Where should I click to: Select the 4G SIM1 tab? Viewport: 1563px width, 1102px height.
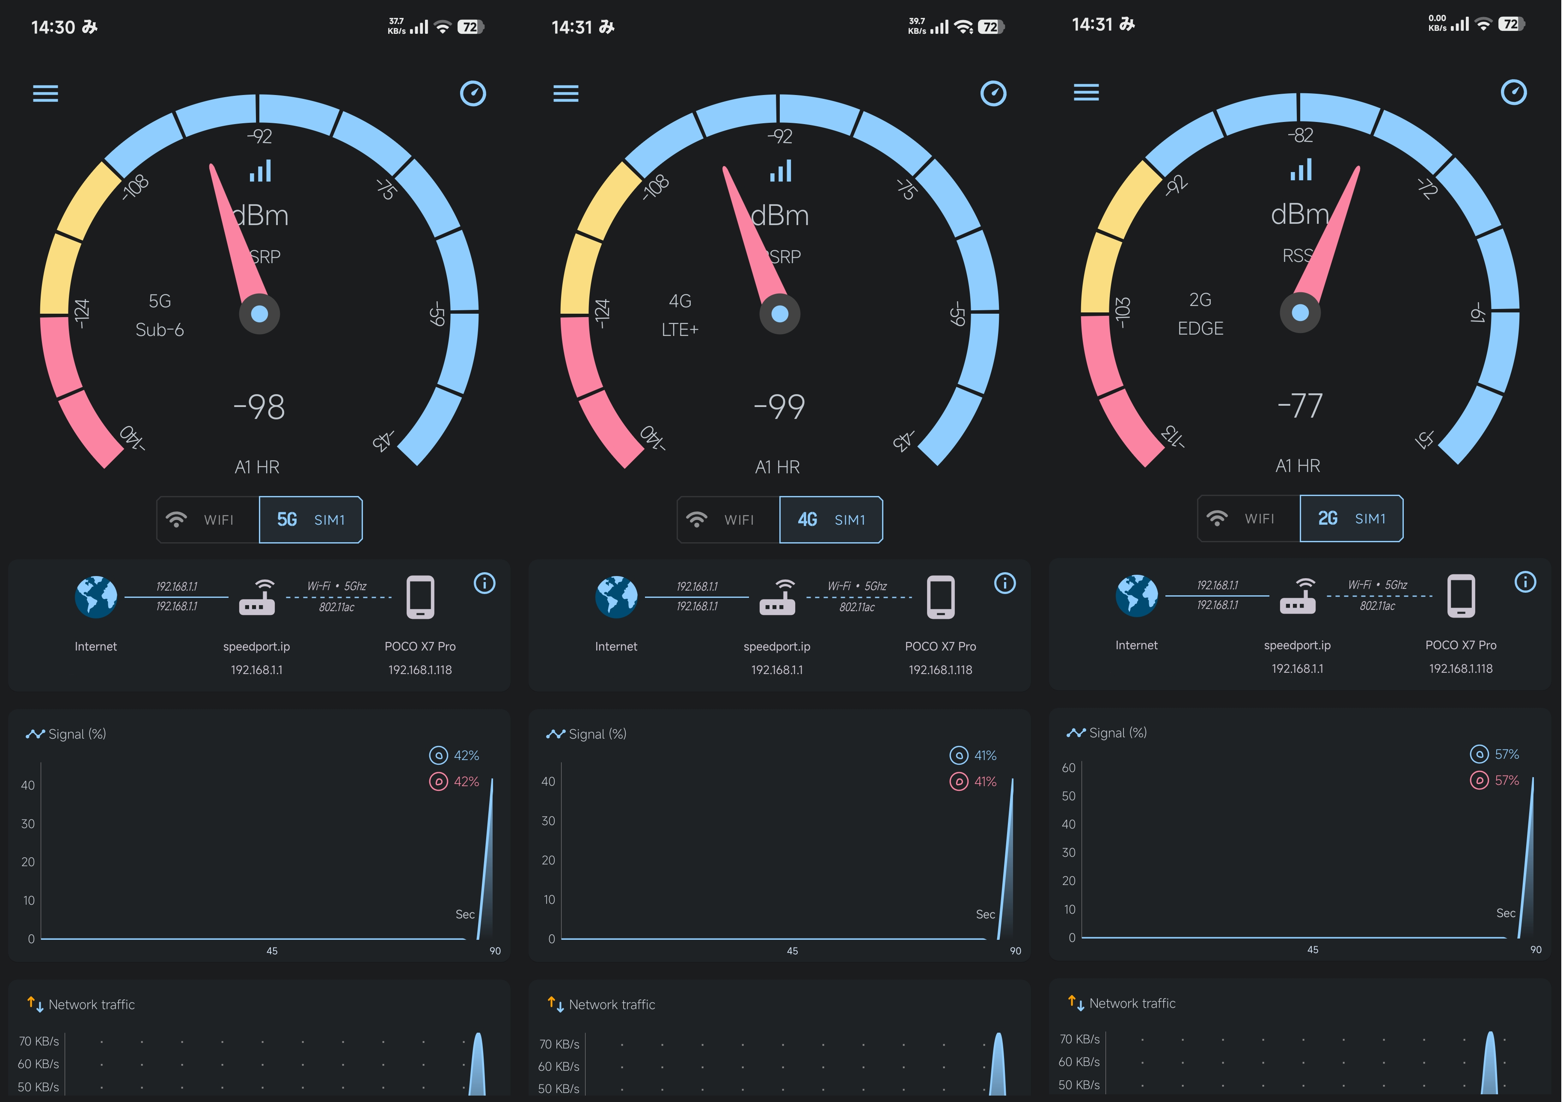coord(831,520)
